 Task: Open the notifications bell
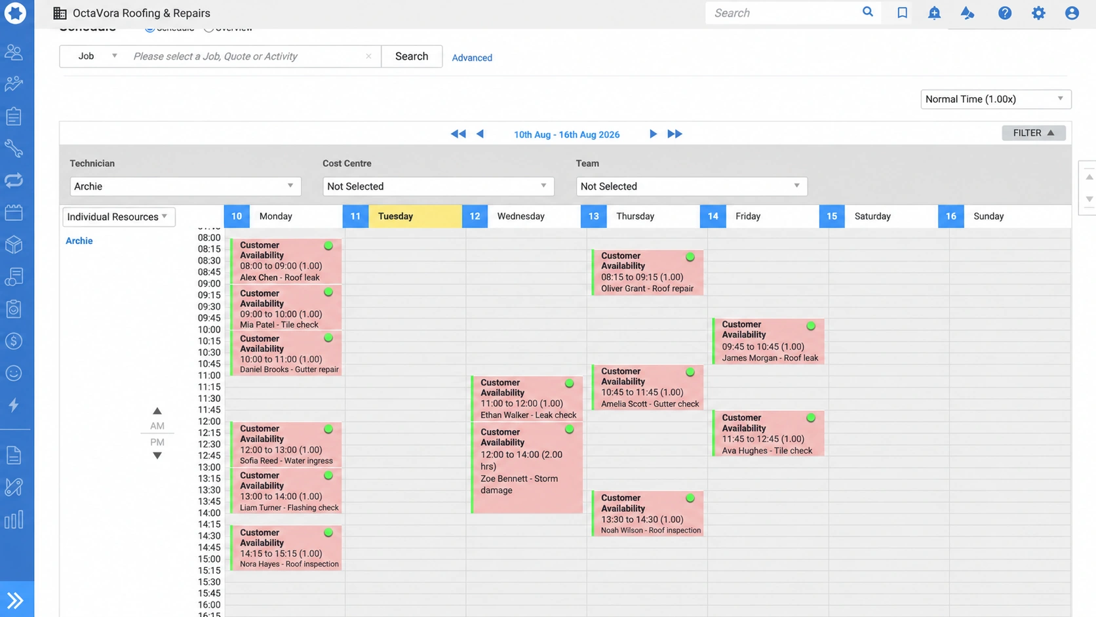(934, 12)
